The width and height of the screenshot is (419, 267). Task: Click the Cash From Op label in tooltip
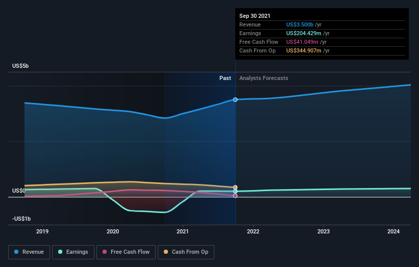tap(257, 50)
